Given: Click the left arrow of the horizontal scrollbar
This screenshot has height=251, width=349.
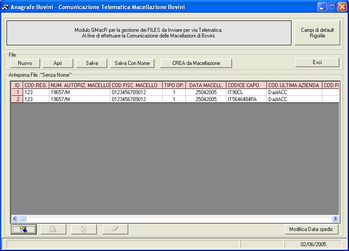Looking at the screenshot, I should (15, 219).
